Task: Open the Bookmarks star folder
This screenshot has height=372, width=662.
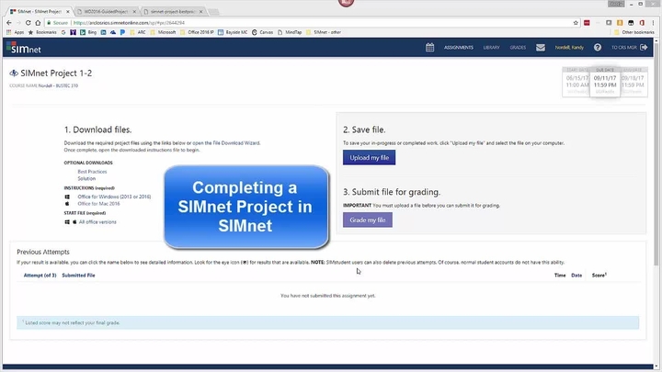Action: (42, 32)
